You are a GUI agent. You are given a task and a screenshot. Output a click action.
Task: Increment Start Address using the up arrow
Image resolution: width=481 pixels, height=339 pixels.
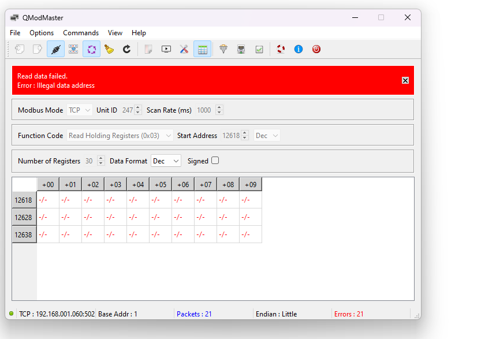click(x=245, y=133)
